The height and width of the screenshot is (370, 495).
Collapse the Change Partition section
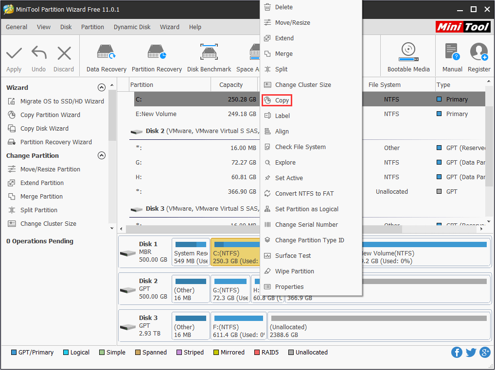pos(102,156)
